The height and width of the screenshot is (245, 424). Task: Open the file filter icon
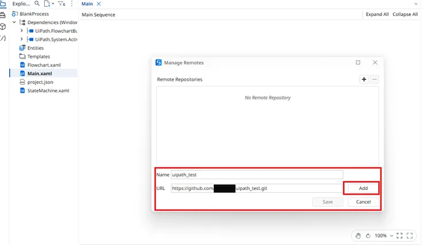62,3
